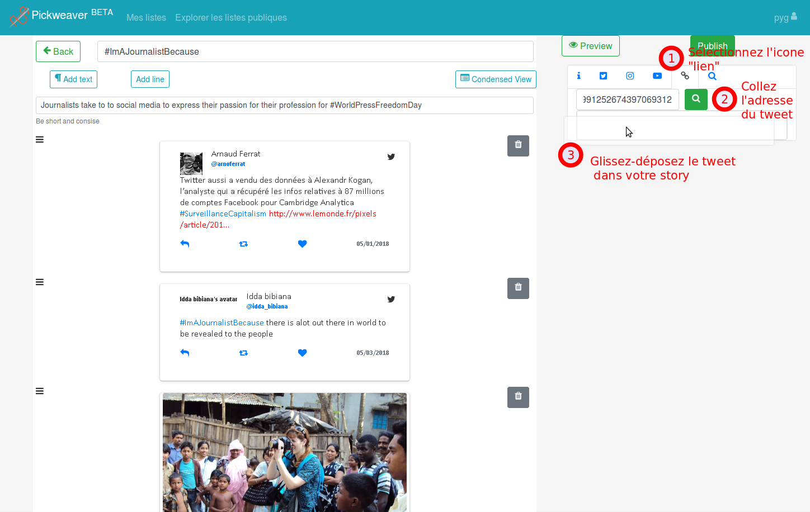
Task: Open the pyg user account menu
Action: click(x=785, y=17)
